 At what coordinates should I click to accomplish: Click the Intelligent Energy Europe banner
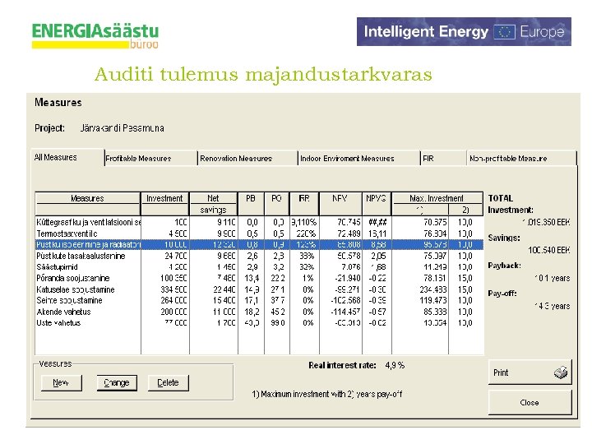click(464, 32)
